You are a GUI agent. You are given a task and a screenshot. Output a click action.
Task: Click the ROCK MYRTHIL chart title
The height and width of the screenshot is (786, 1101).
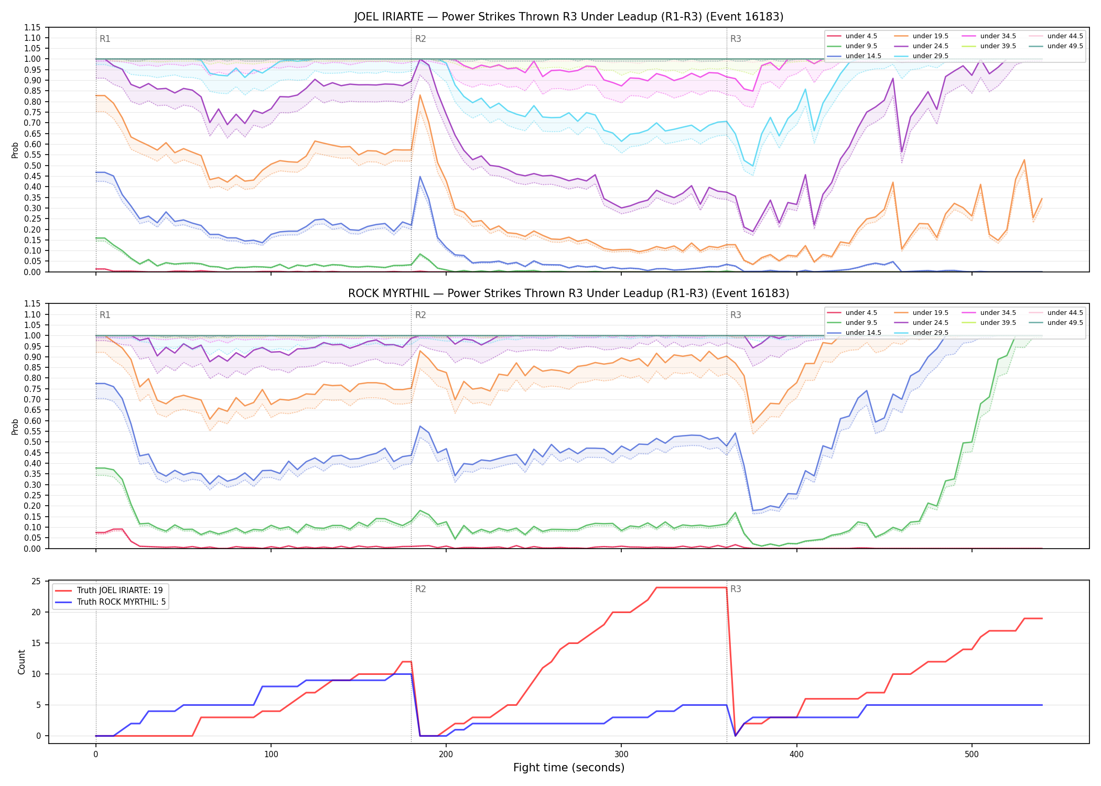[x=568, y=293]
